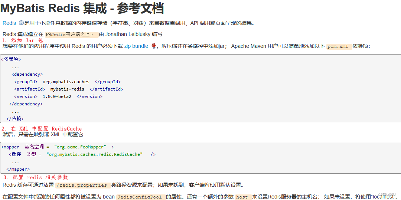The width and height of the screenshot is (401, 200).
Task: Open the zip bundle download link
Action: tap(136, 46)
